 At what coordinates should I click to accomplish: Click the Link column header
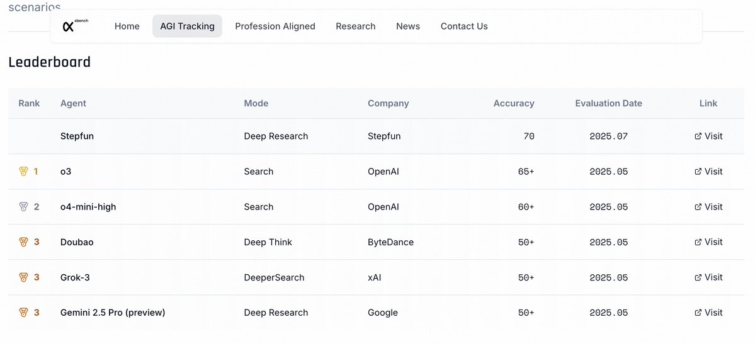[x=708, y=103]
